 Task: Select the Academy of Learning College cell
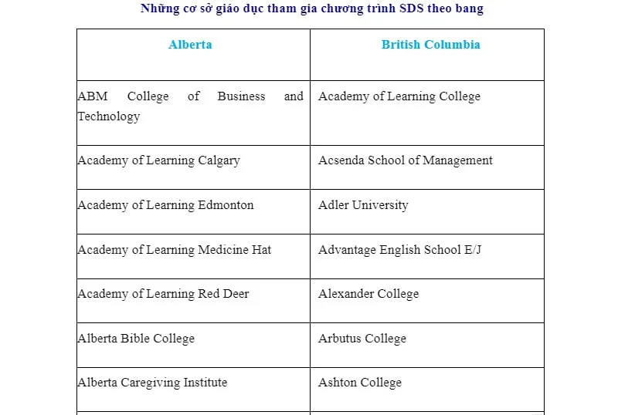[x=399, y=96]
